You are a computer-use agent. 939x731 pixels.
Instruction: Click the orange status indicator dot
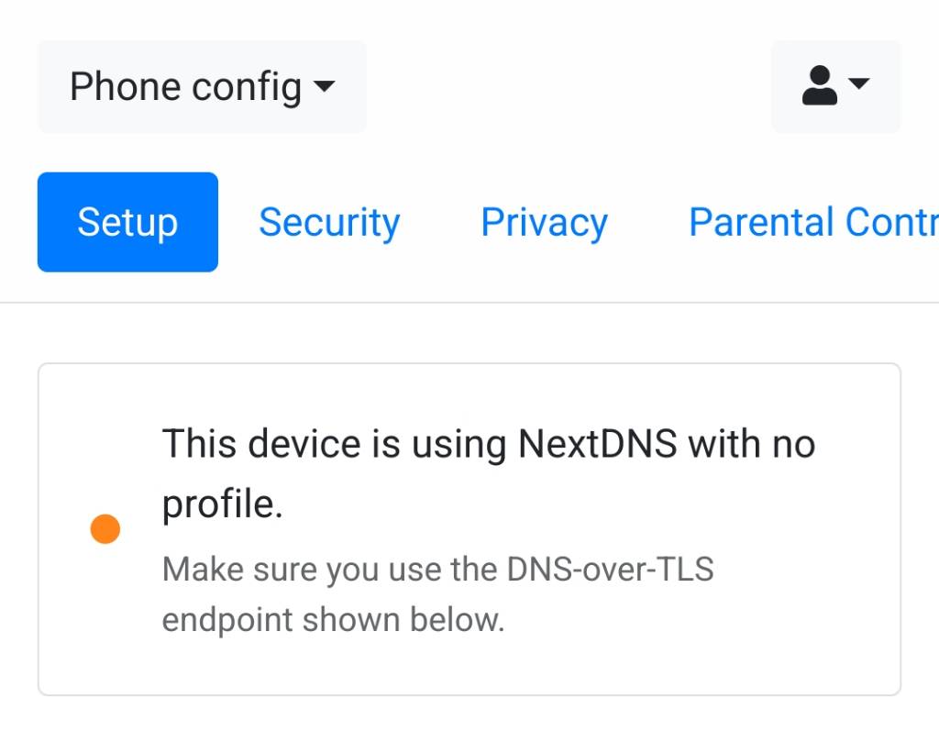pyautogui.click(x=105, y=529)
